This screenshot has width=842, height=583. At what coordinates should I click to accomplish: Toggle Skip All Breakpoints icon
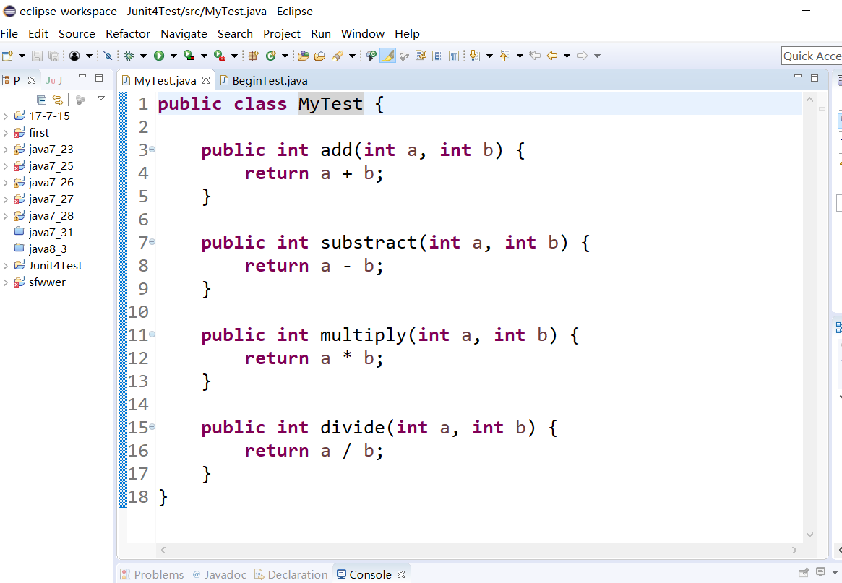[108, 56]
